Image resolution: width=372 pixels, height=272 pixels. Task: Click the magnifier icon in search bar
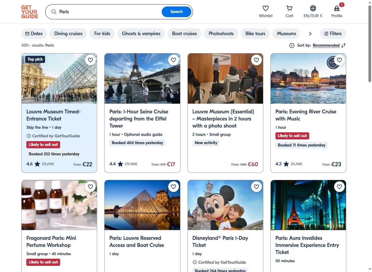pos(54,12)
